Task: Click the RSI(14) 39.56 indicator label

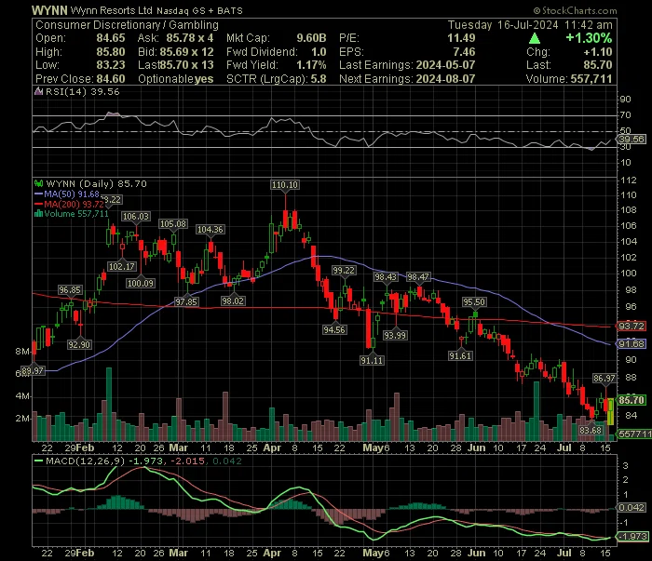Action: tap(82, 92)
